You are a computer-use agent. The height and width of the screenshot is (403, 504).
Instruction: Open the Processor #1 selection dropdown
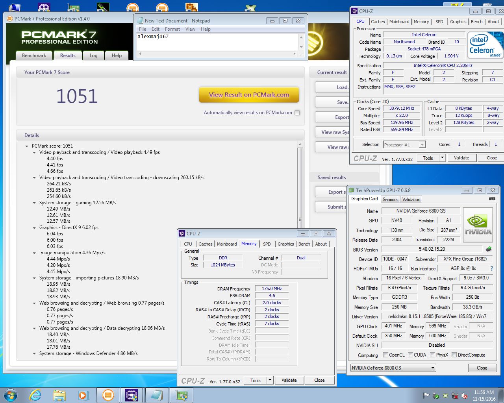coord(404,145)
